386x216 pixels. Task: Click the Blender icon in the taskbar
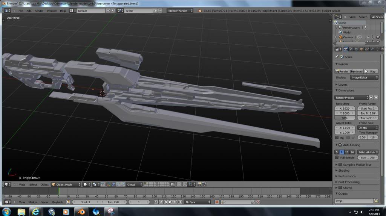[81, 211]
